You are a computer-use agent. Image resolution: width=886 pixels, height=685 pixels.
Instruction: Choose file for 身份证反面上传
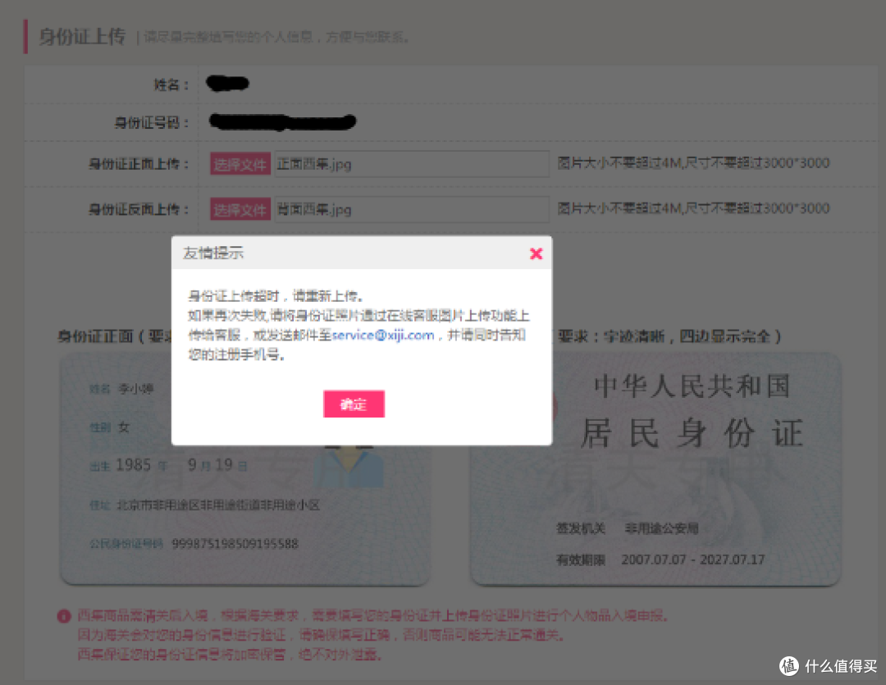pos(240,210)
